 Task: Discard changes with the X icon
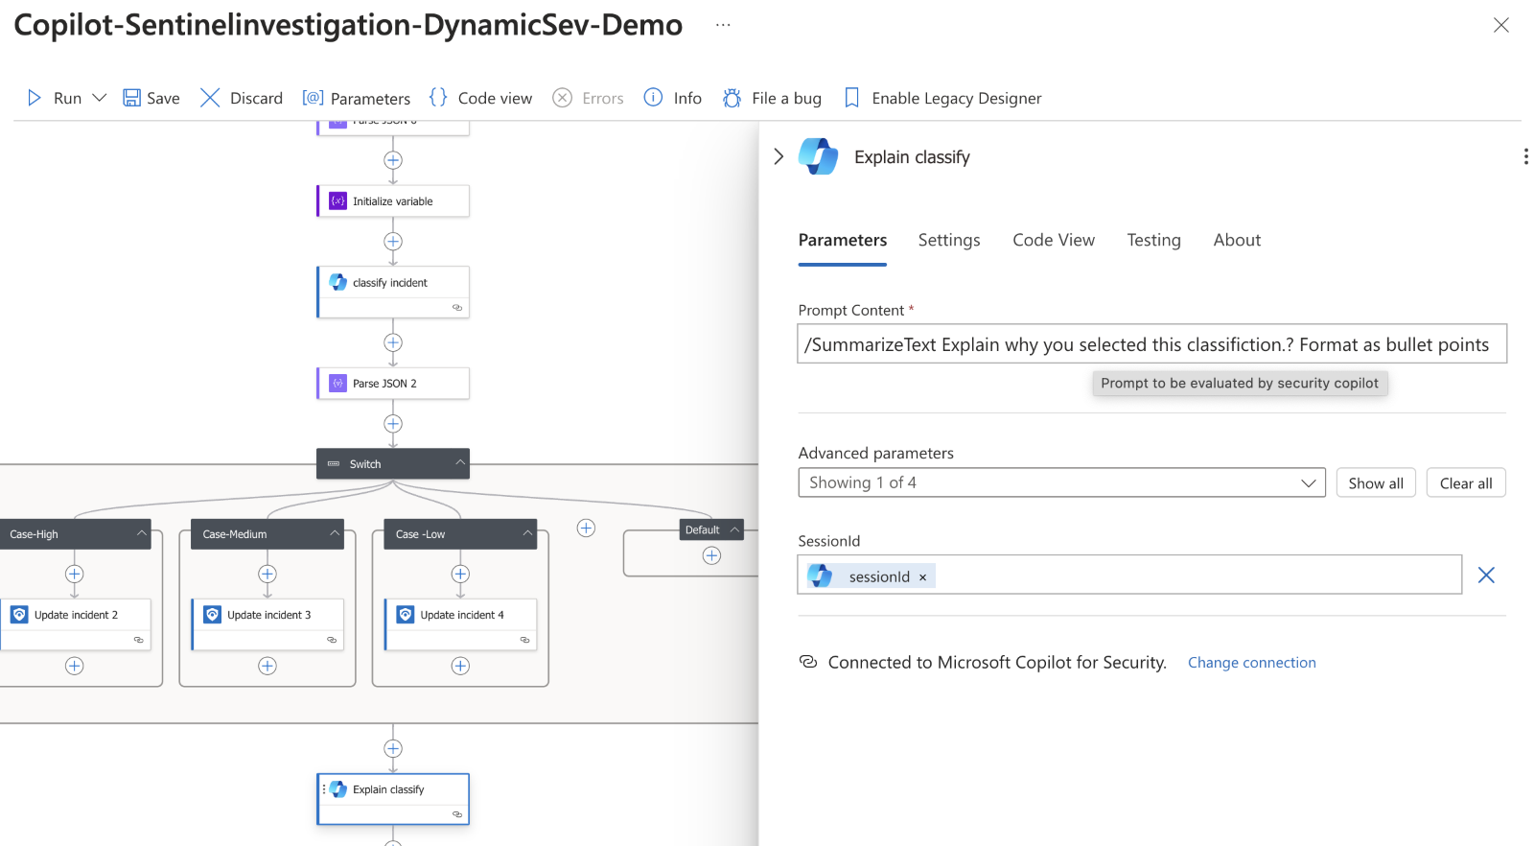(x=210, y=98)
